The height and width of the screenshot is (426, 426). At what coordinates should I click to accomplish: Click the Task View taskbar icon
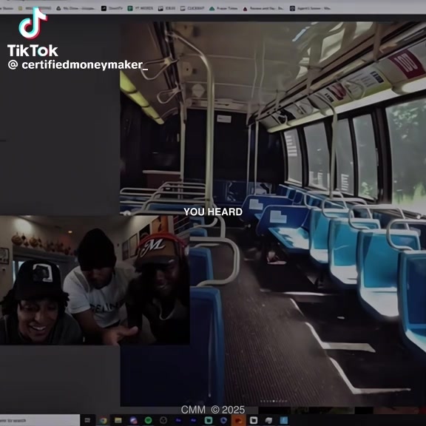(87, 420)
